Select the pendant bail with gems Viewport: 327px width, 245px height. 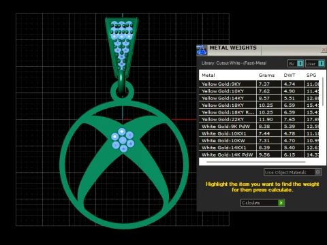(122, 48)
